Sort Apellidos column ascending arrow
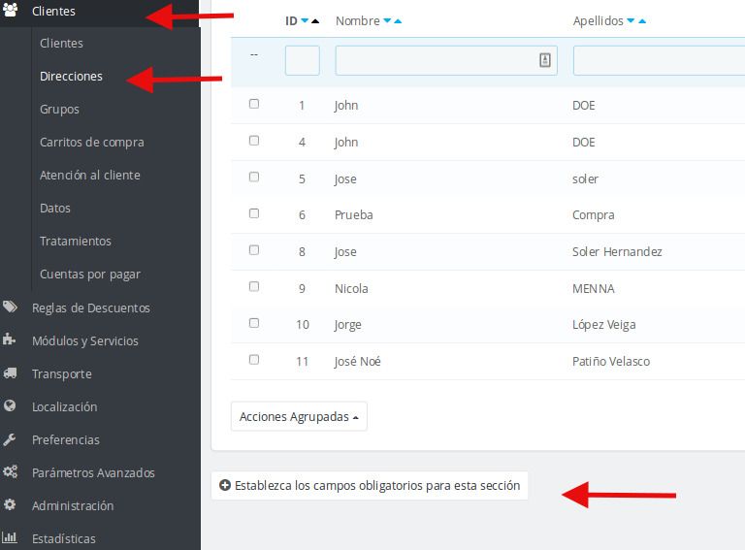This screenshot has width=745, height=550. (x=642, y=21)
